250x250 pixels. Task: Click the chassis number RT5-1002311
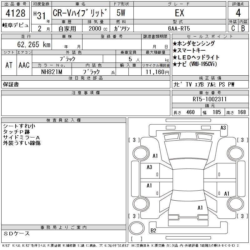click(210, 99)
